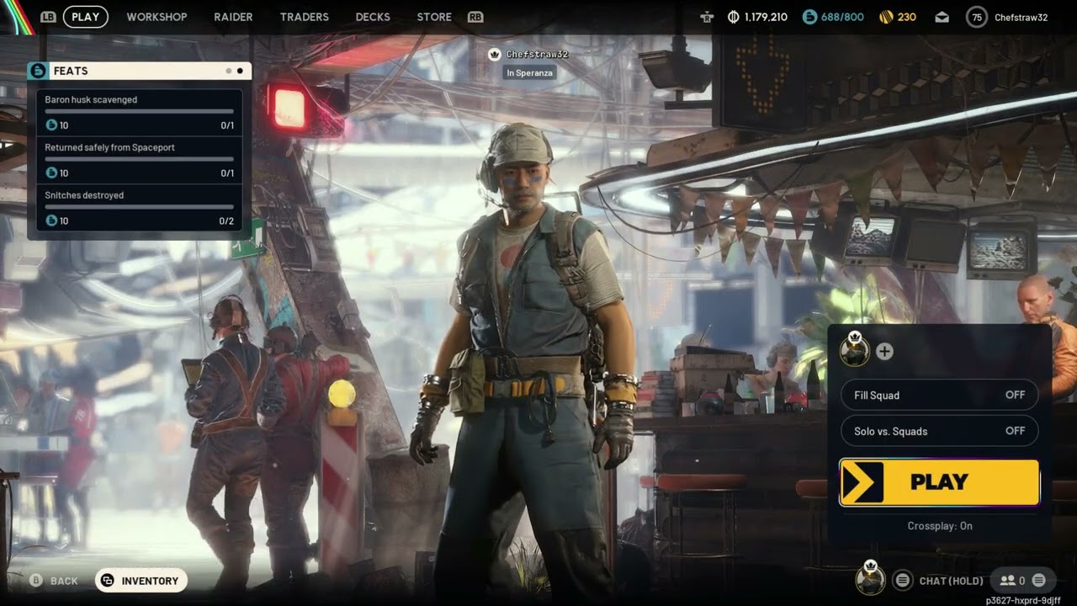Open the social party friends icon
The image size is (1077, 606).
tap(1007, 580)
